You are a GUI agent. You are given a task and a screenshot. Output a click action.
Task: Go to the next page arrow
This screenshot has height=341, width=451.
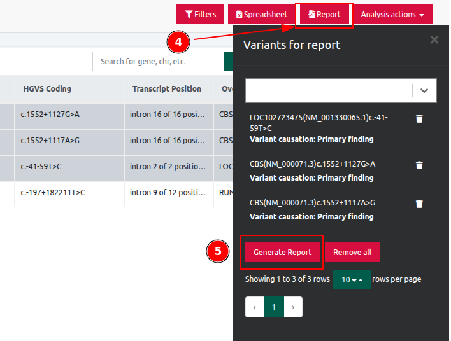[x=293, y=307]
